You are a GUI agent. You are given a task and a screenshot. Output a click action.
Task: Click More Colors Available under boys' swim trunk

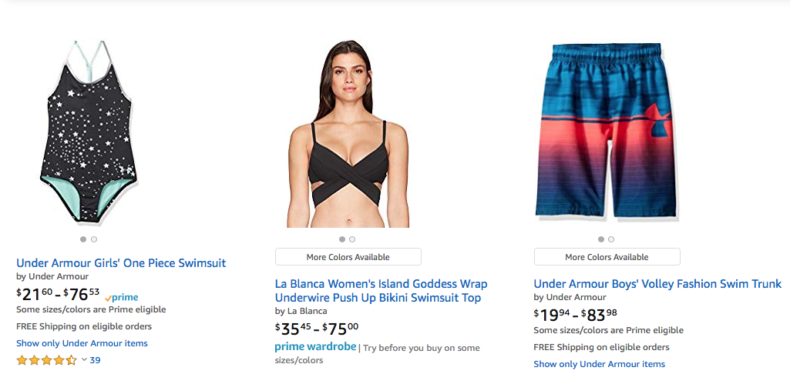click(x=607, y=257)
